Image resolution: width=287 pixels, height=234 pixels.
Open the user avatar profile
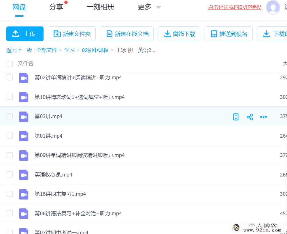pyautogui.click(x=273, y=7)
